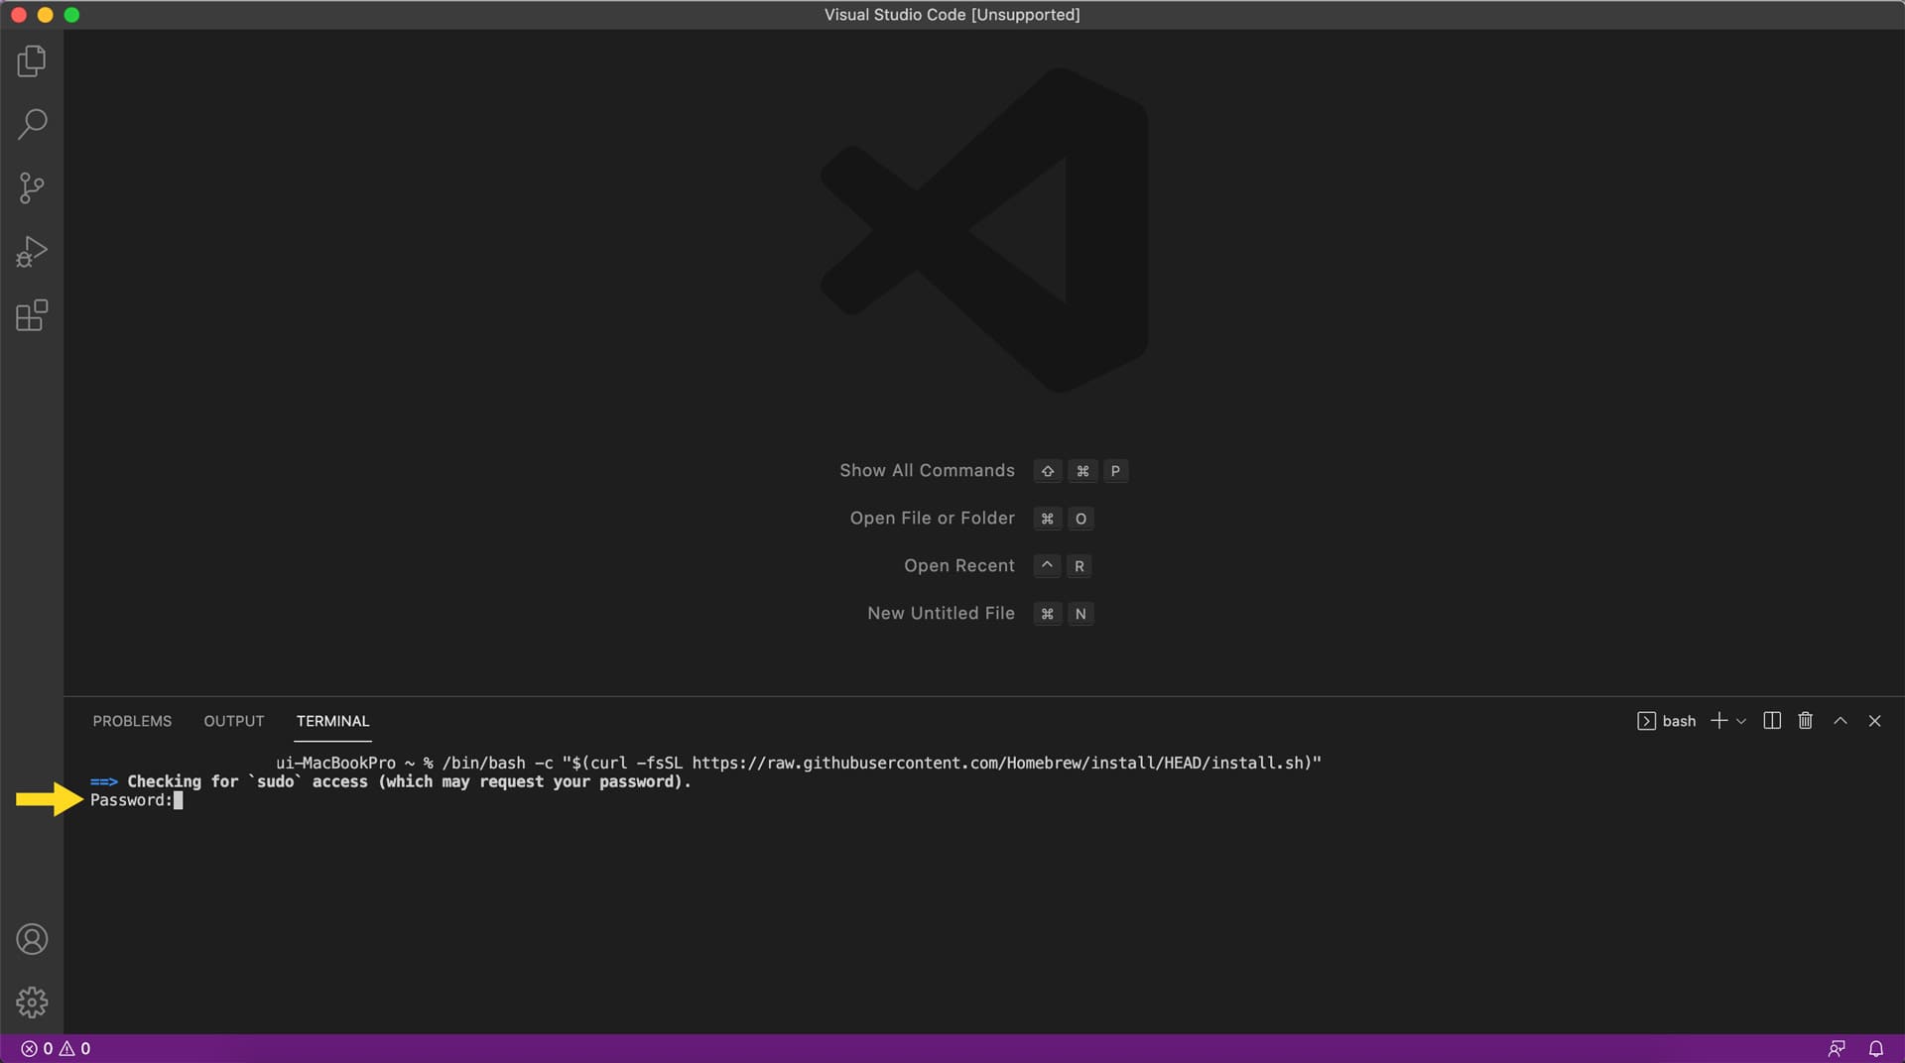
Task: Open the Run and Debug icon
Action: [x=31, y=251]
